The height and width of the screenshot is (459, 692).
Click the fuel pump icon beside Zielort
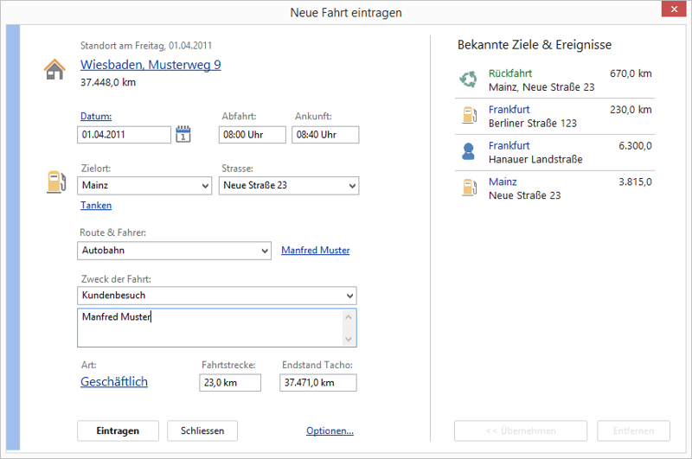pos(55,182)
